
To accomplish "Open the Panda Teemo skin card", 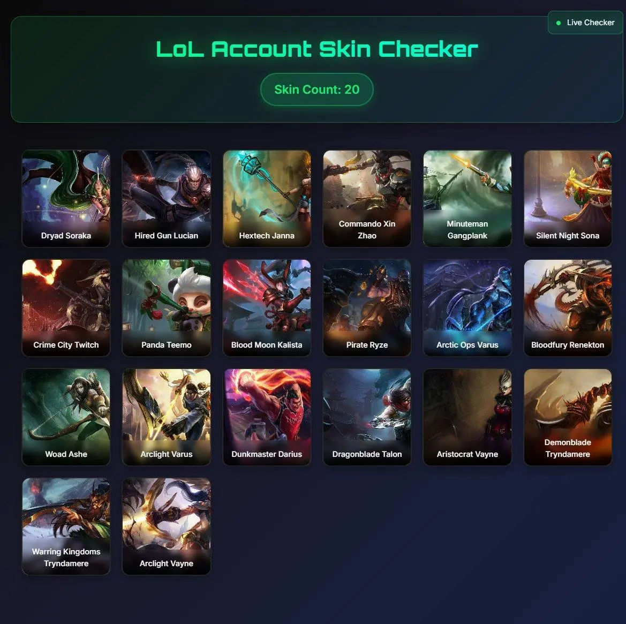I will 167,308.
